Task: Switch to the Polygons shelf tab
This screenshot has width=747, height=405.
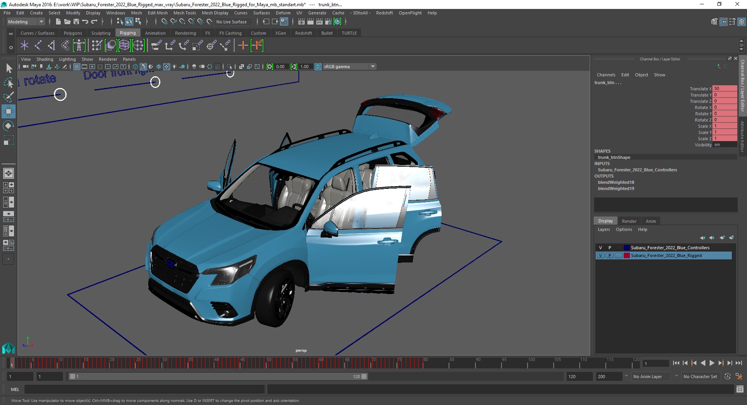Action: coord(73,33)
